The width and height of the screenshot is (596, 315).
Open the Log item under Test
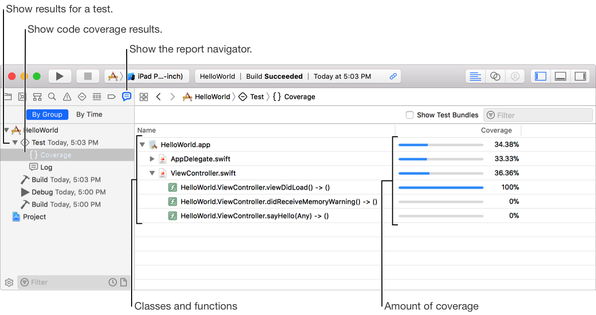(46, 167)
